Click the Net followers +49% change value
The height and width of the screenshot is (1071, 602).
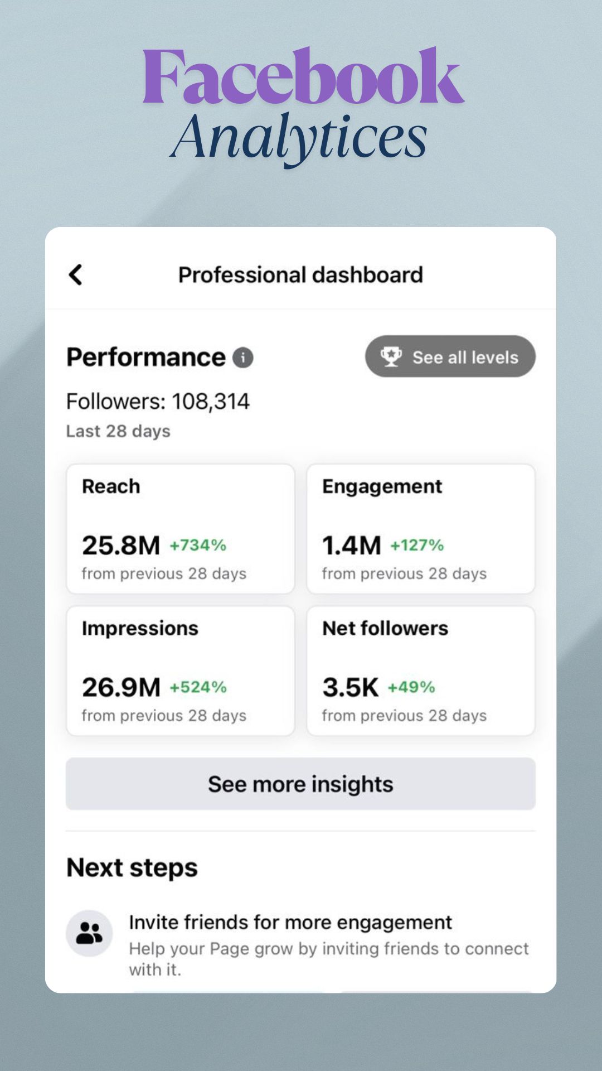[411, 687]
